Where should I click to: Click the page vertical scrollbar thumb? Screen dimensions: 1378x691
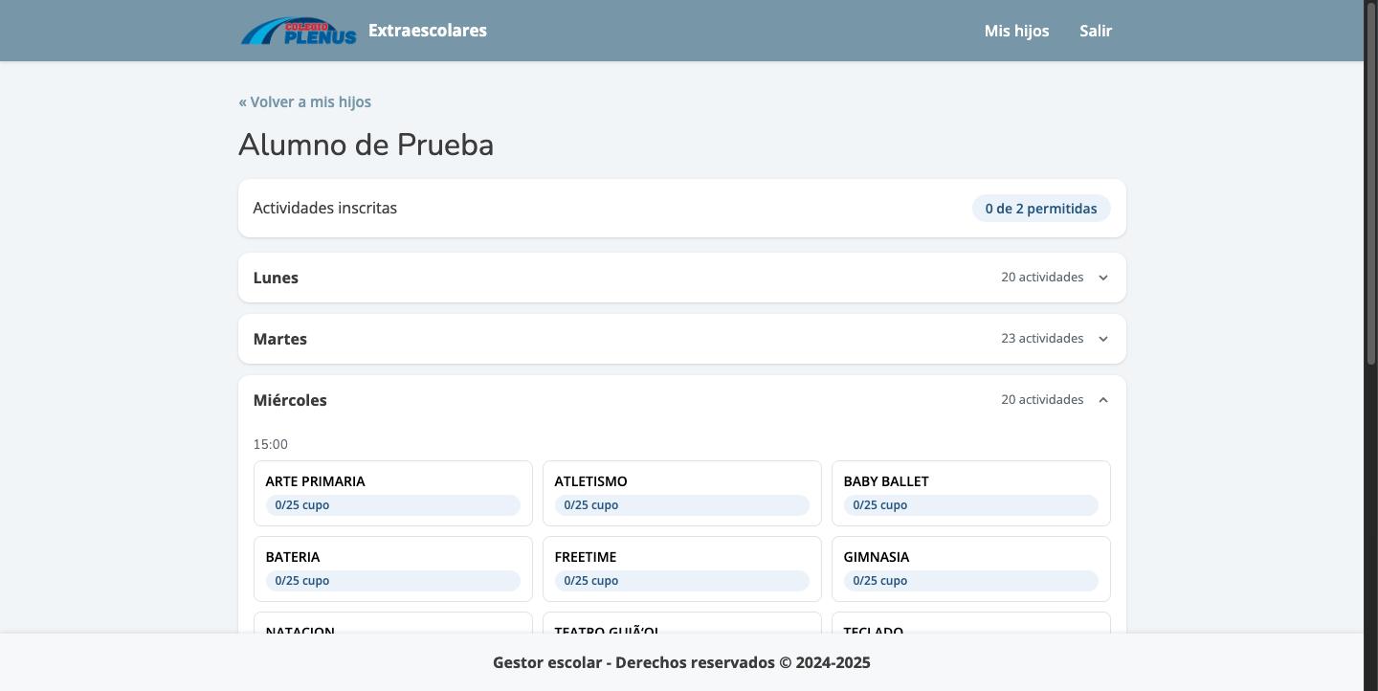point(1370,182)
